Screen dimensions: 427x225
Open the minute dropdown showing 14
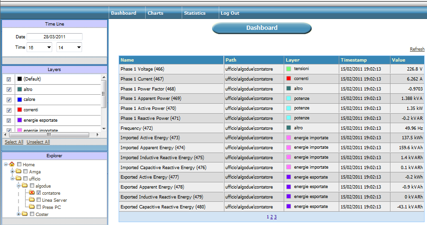point(69,47)
